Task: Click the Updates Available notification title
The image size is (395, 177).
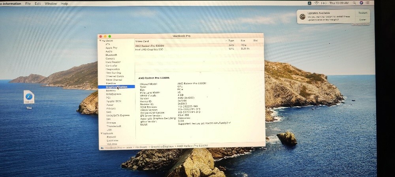Action: (319, 13)
